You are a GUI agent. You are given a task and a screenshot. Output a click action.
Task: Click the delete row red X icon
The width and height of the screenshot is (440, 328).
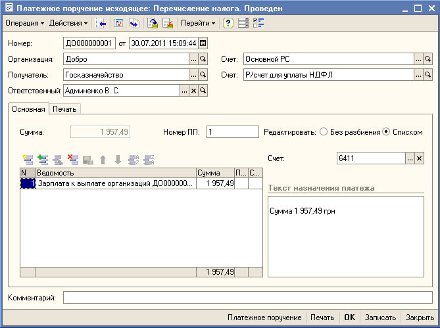(x=73, y=159)
